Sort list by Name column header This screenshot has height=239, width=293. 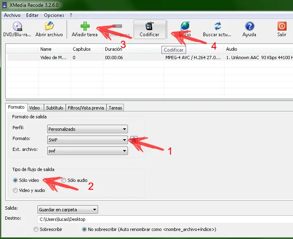54,49
